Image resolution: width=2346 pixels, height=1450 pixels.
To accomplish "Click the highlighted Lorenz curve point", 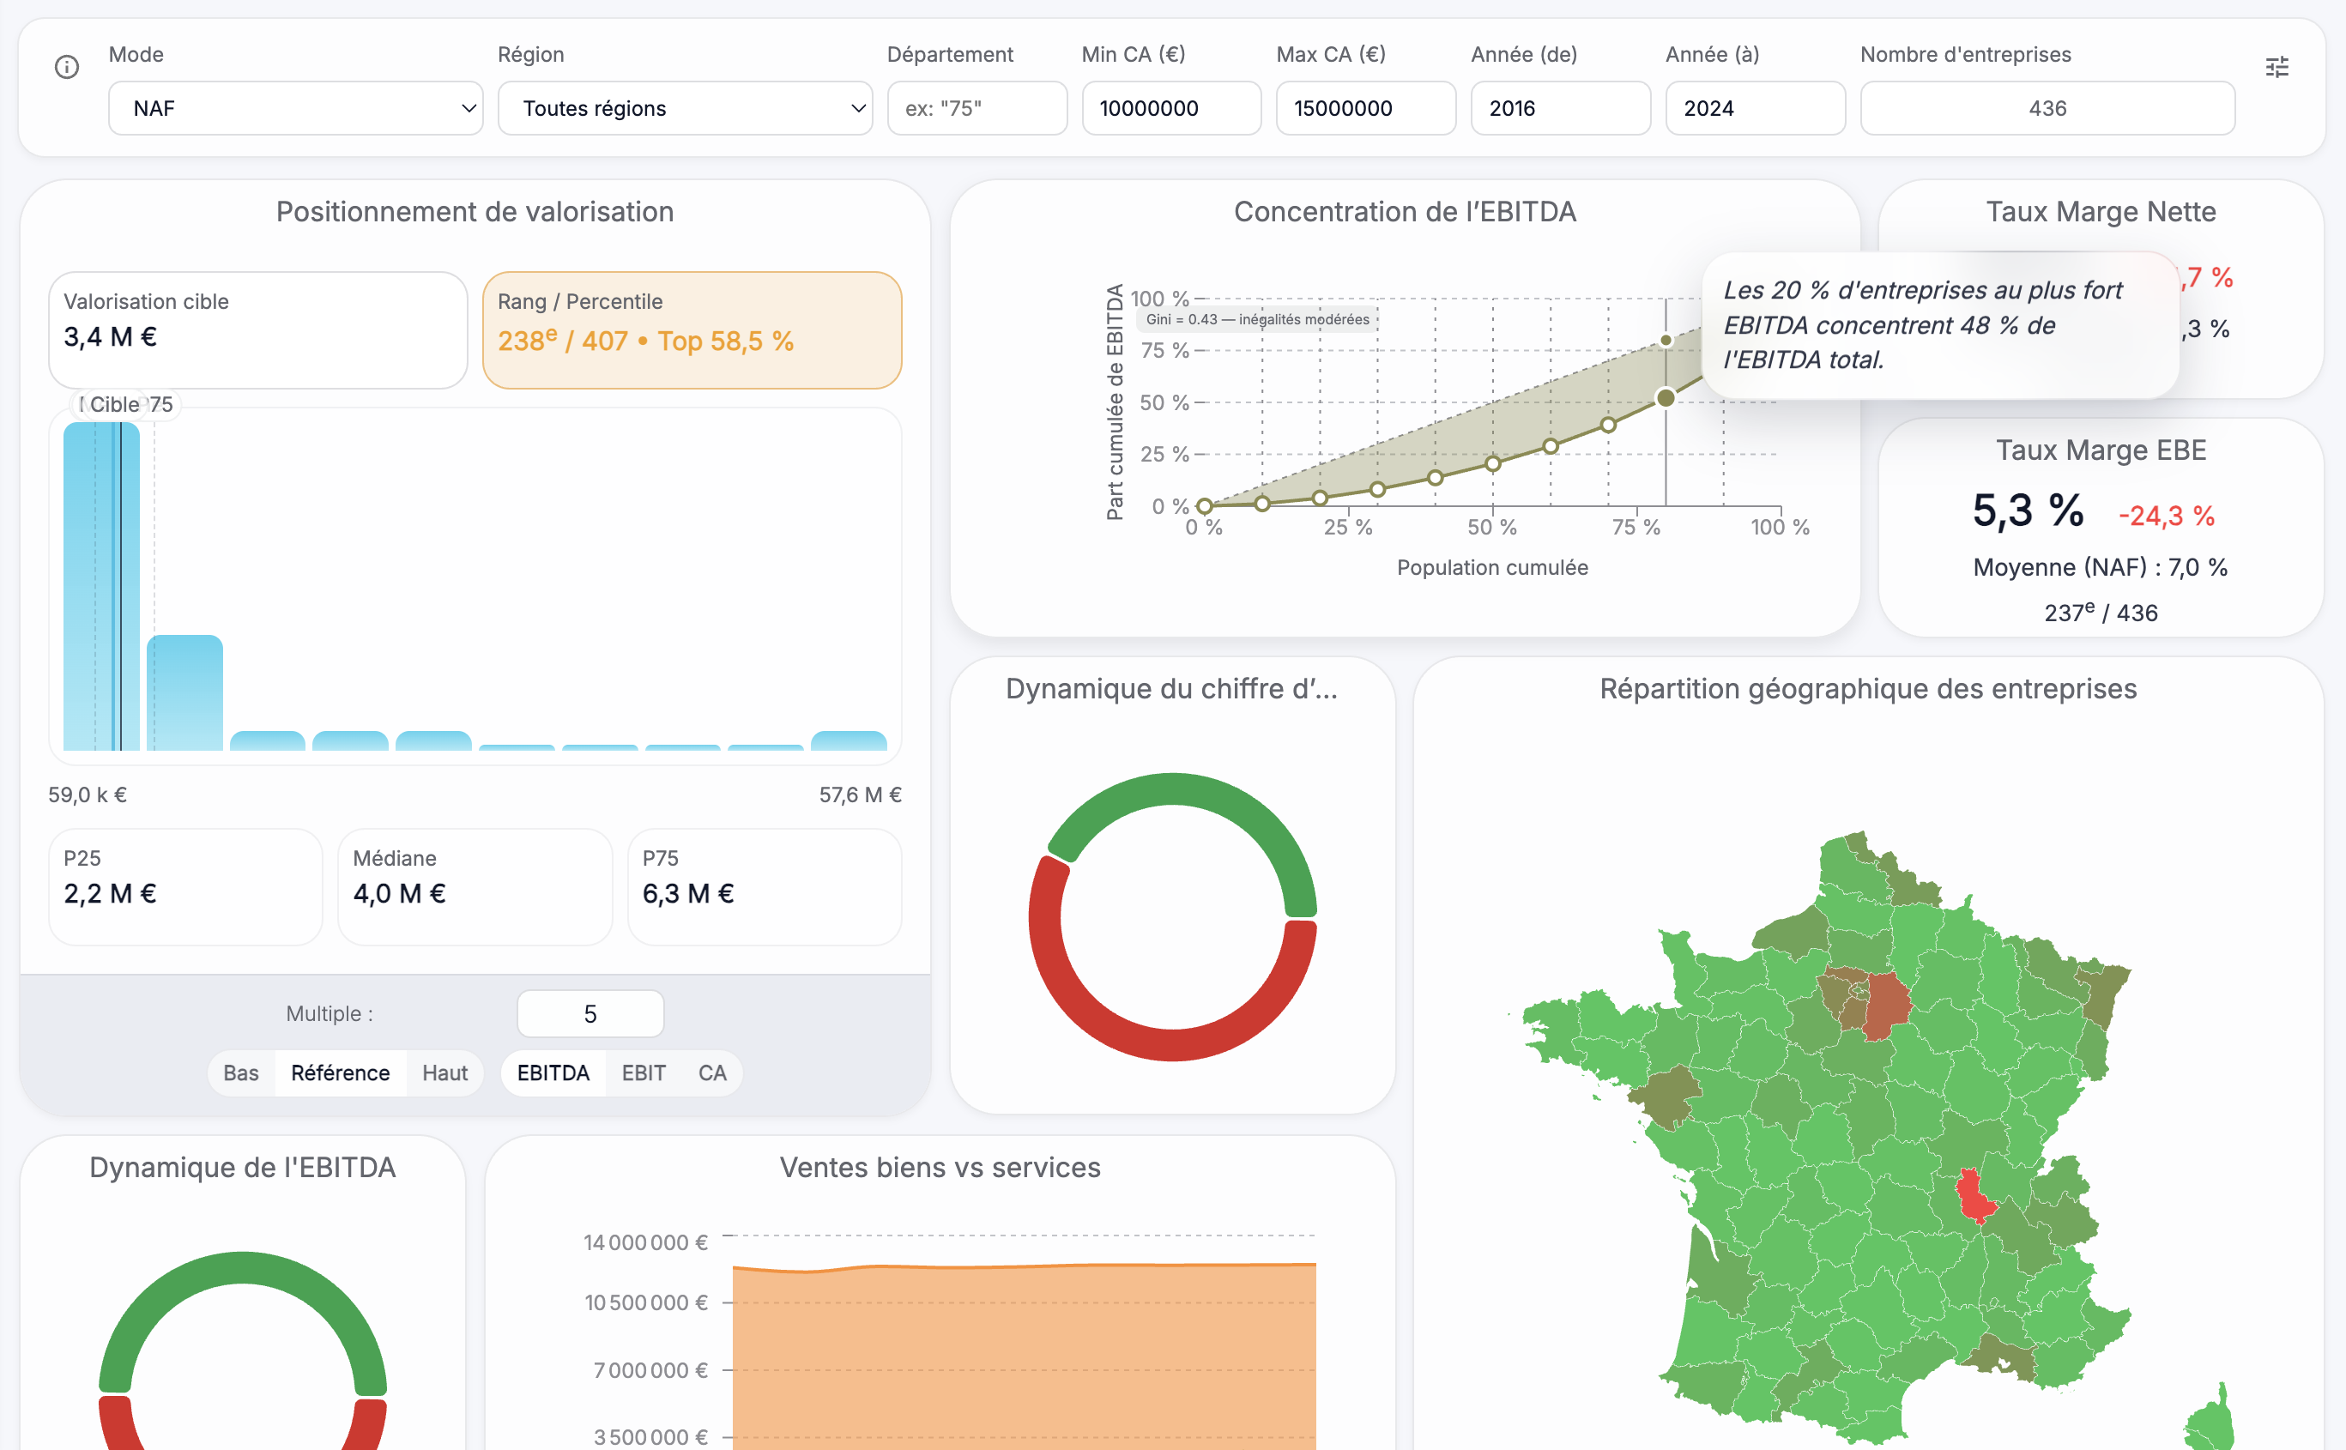I will tap(1665, 397).
